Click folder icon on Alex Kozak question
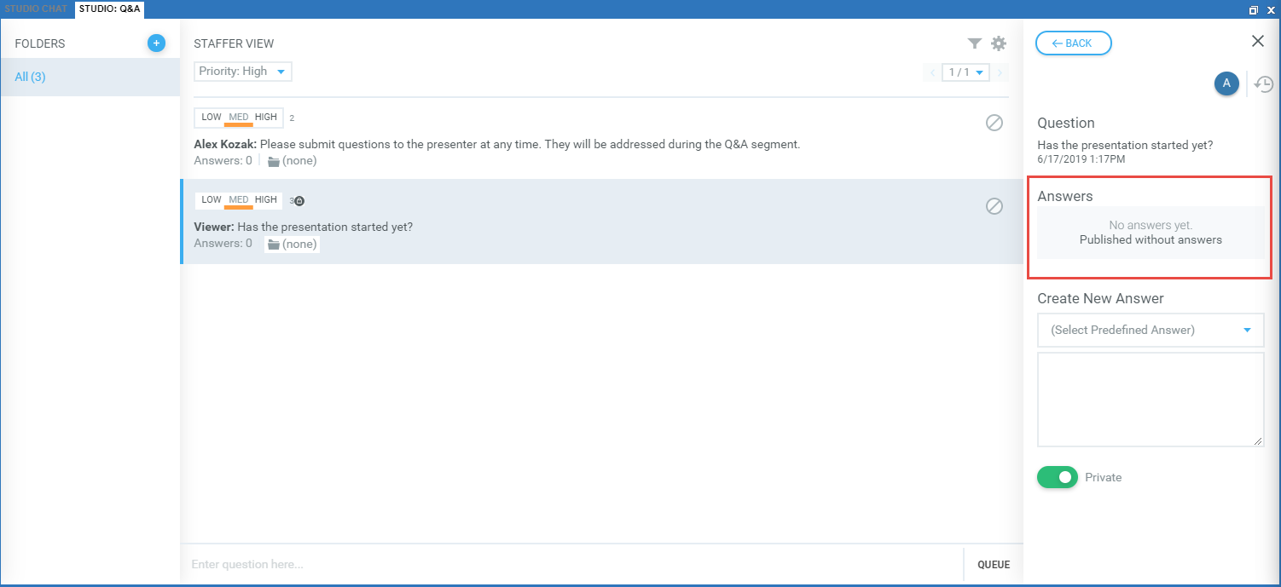 [x=274, y=161]
